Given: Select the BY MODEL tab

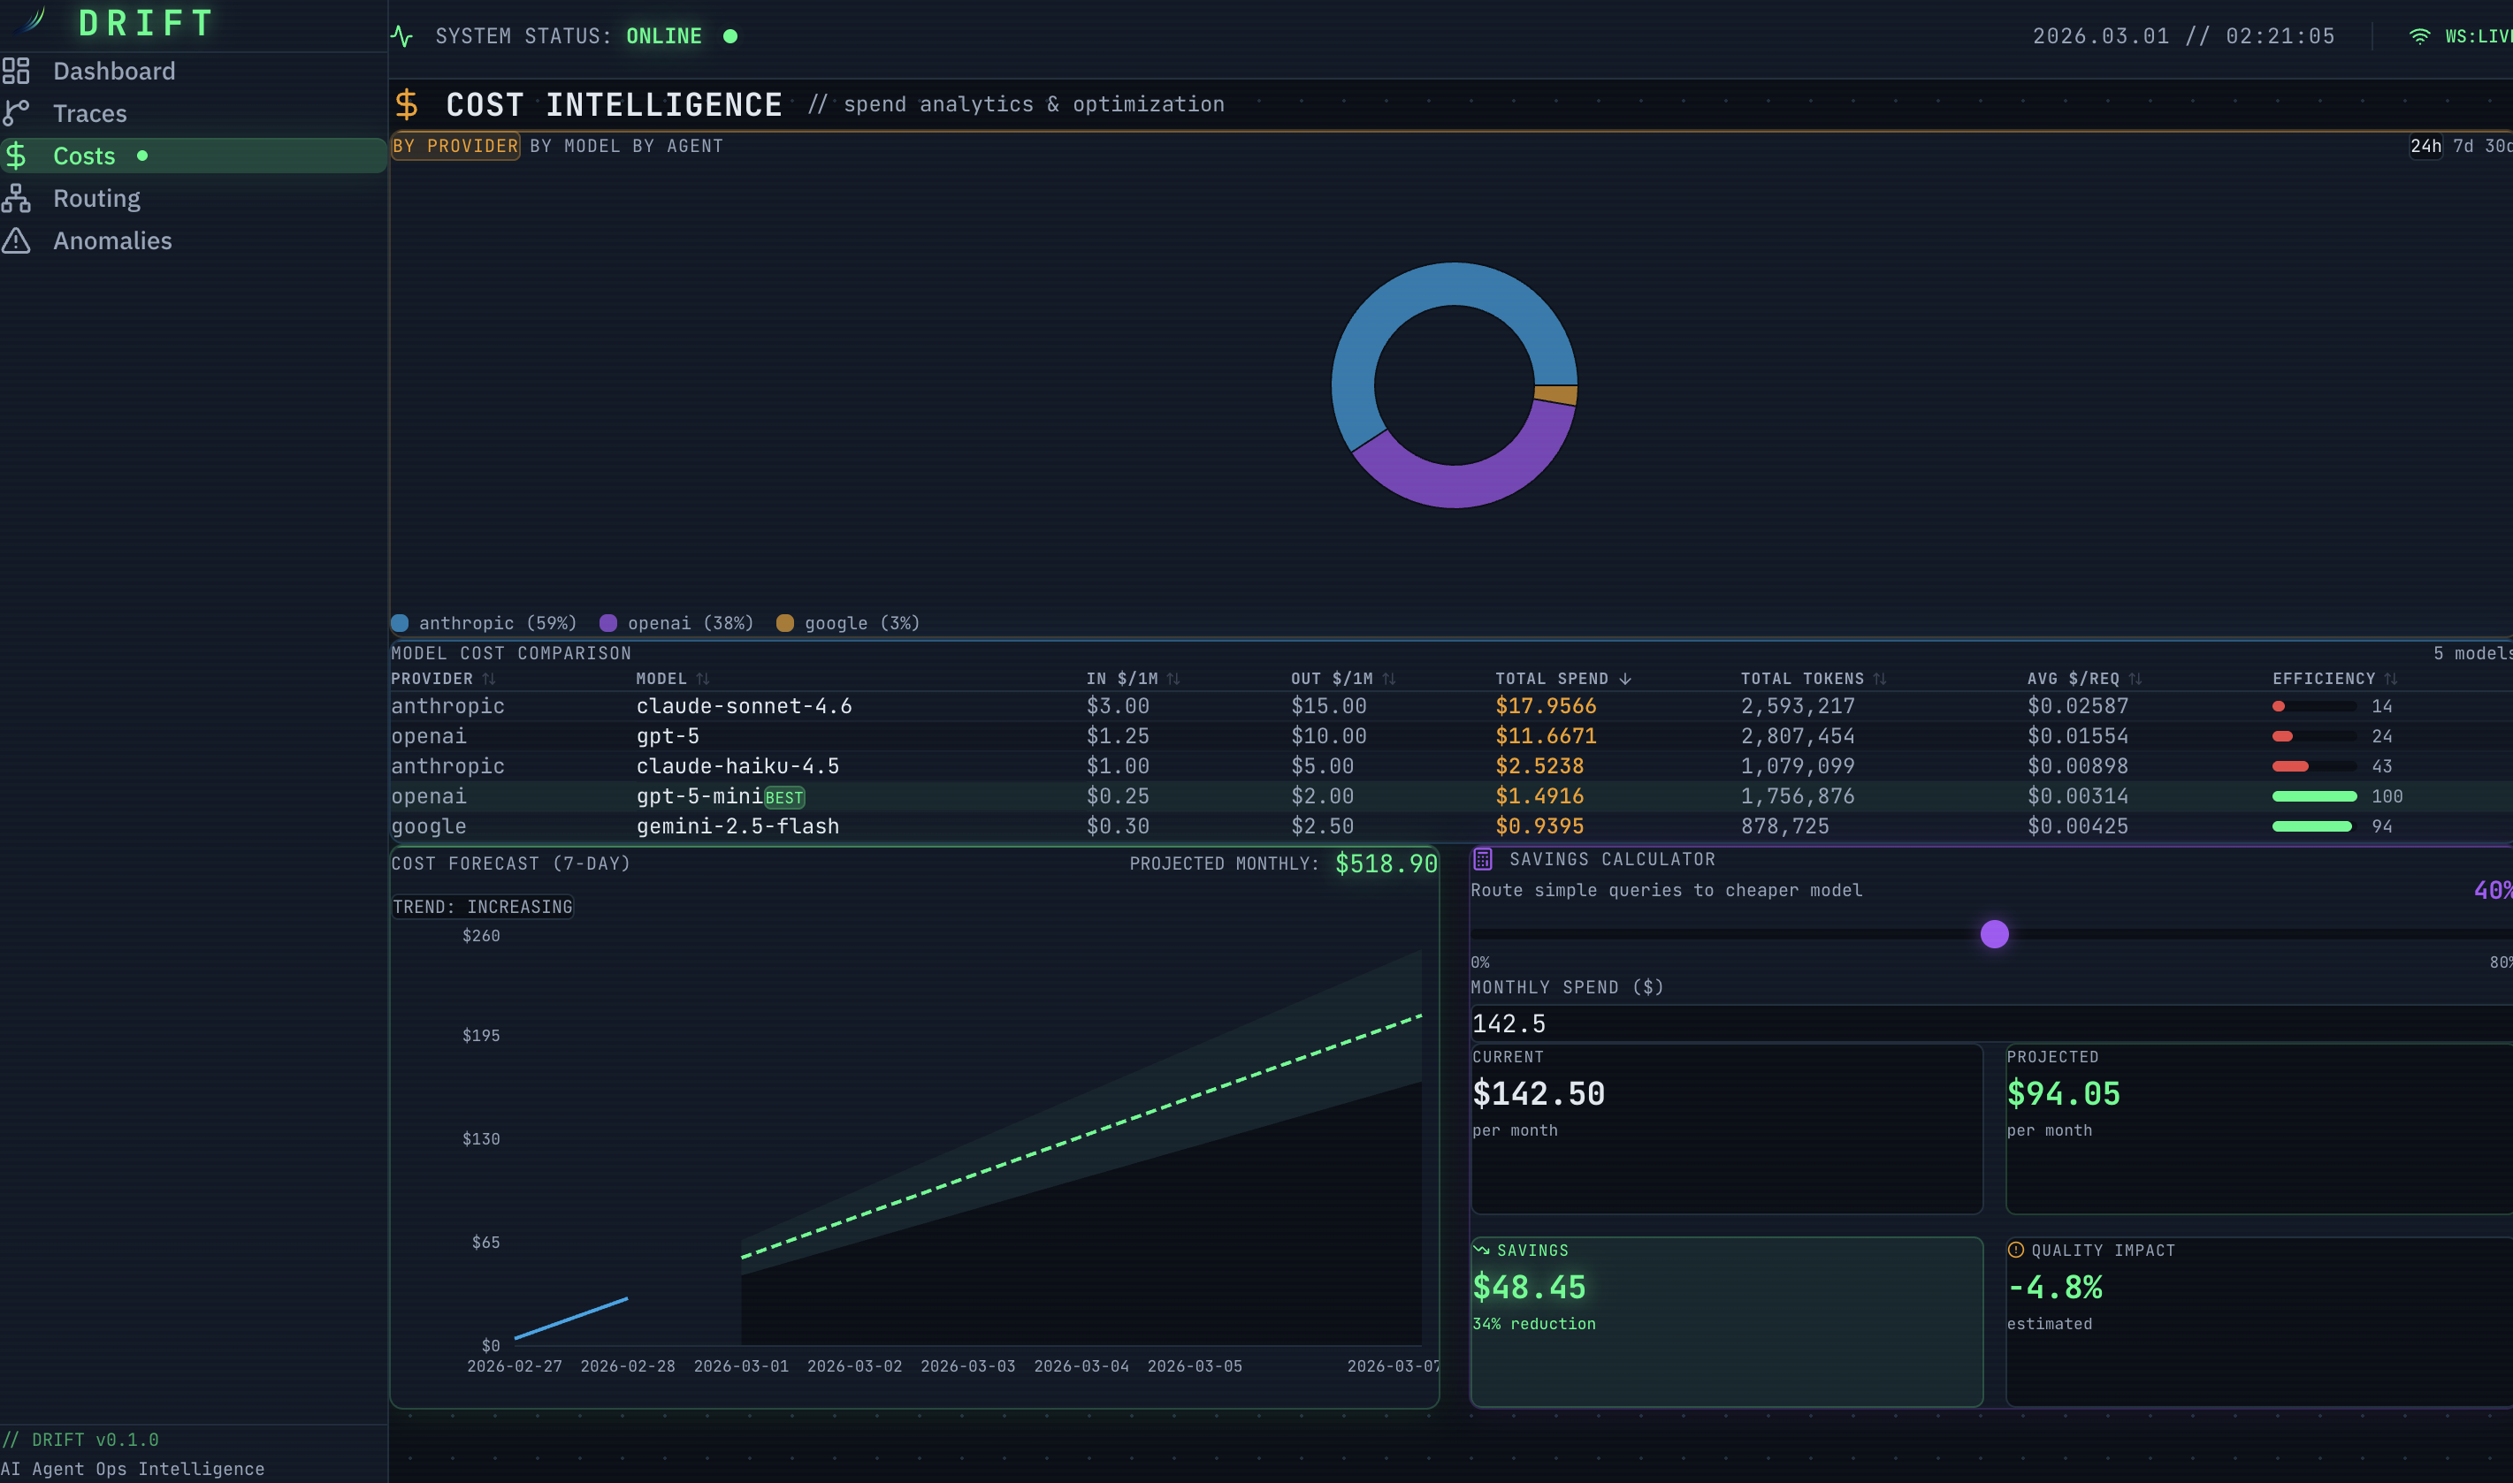Looking at the screenshot, I should 575,147.
